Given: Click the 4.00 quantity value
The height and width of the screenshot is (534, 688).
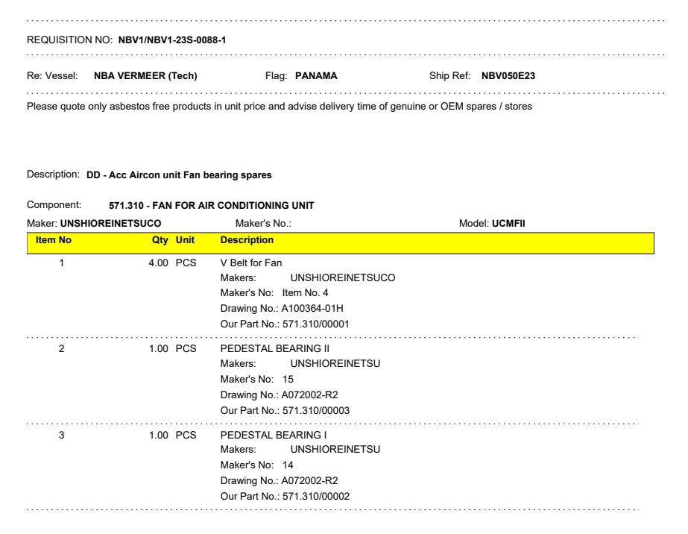Looking at the screenshot, I should click(160, 263).
